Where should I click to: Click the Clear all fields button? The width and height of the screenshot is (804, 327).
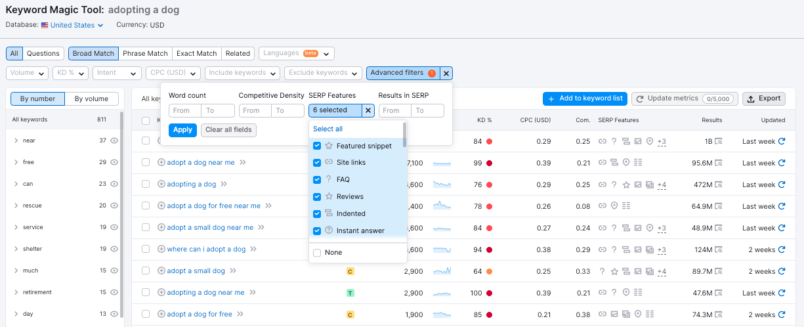point(228,130)
